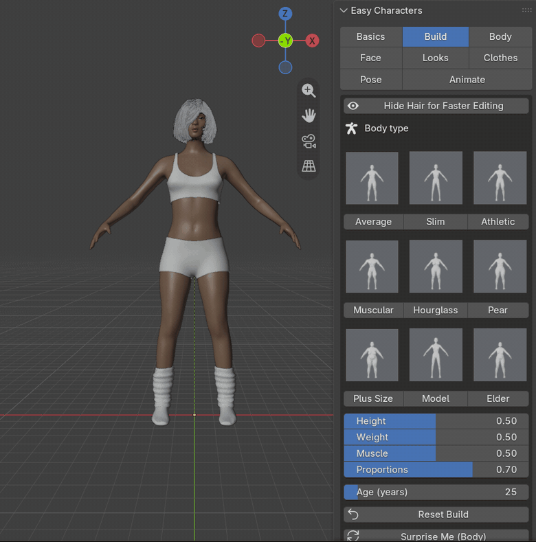Select the Plus Size body thumbnail

pos(372,355)
